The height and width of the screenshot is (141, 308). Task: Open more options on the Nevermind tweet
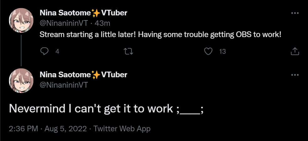pyautogui.click(x=295, y=75)
